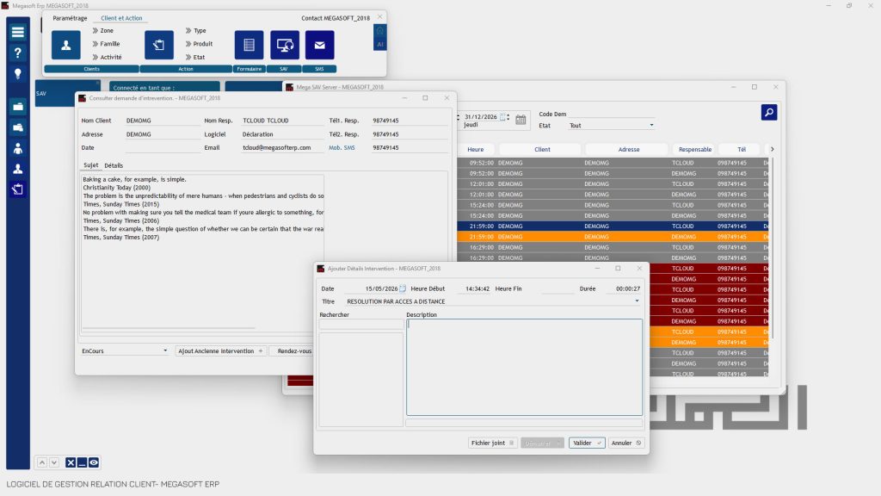The image size is (881, 496).
Task: Select the orange 21:59:00 DEMOMG row
Action: coord(613,237)
